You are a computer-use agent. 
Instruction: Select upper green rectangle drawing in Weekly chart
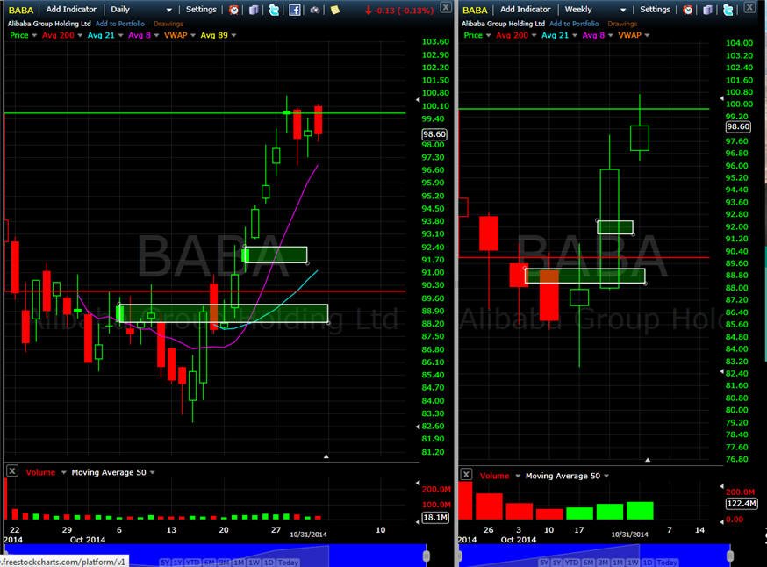(x=615, y=227)
